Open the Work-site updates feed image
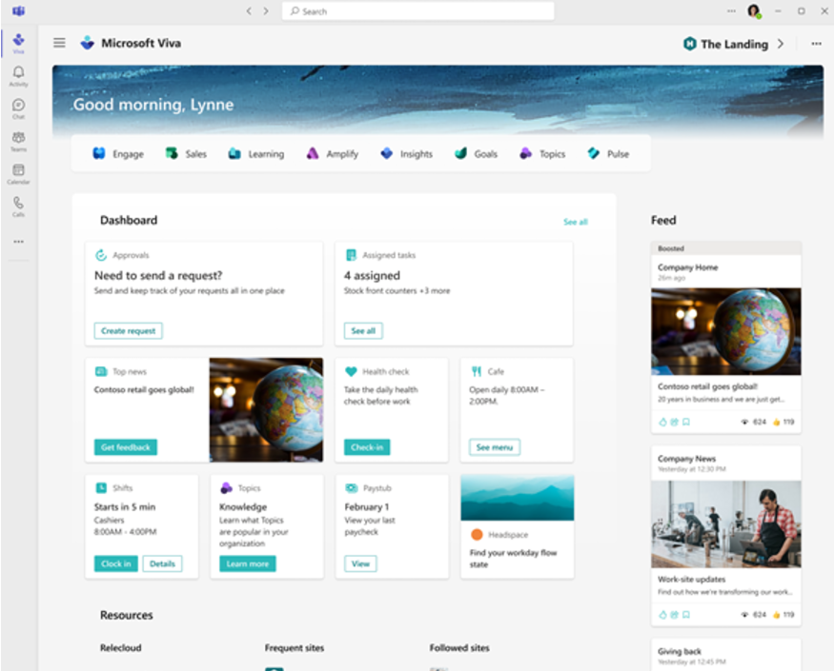Image resolution: width=834 pixels, height=671 pixels. 725,524
